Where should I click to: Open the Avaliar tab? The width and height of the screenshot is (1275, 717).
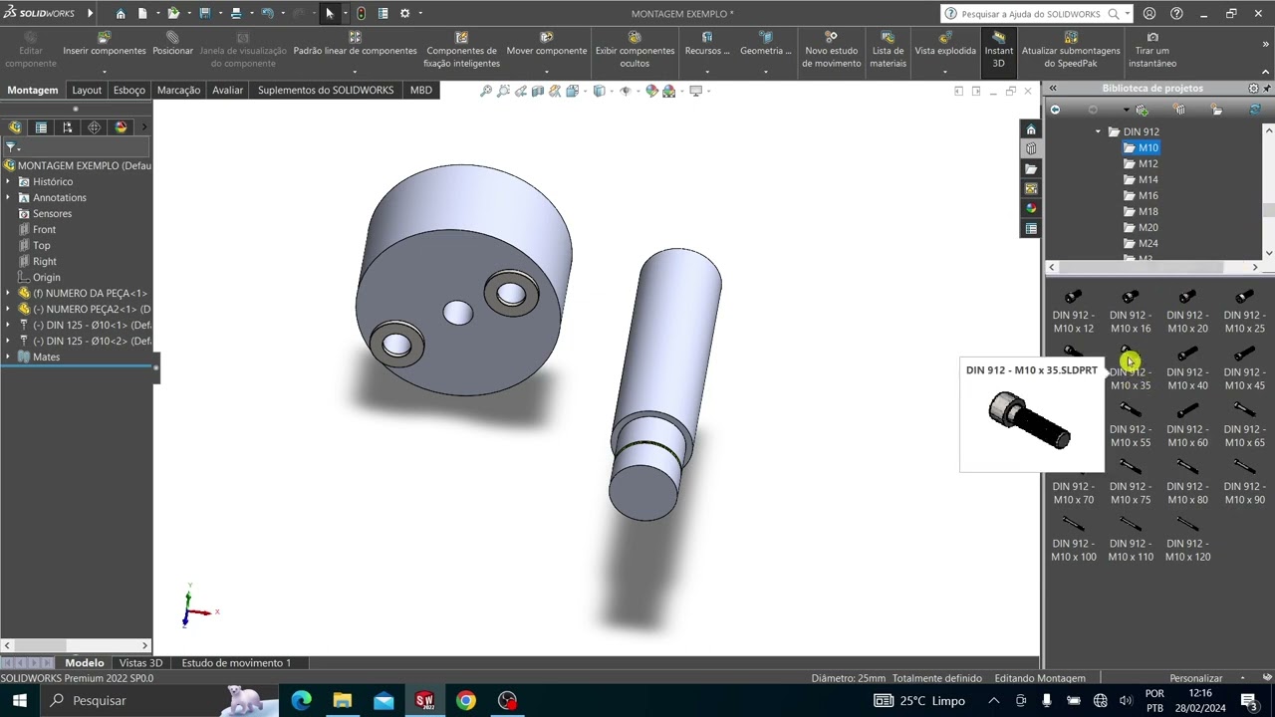tap(227, 90)
